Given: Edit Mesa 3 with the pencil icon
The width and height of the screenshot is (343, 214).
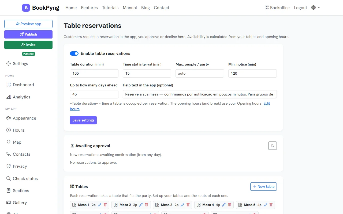Looking at the screenshot, I should point(182,205).
